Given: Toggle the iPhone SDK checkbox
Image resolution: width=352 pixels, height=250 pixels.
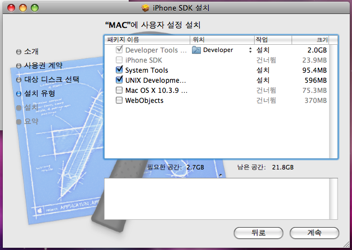Looking at the screenshot, I should point(119,60).
